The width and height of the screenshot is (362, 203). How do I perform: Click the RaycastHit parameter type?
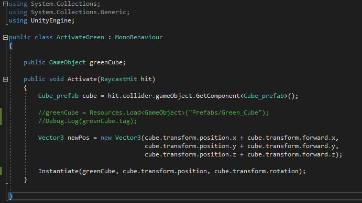point(119,79)
